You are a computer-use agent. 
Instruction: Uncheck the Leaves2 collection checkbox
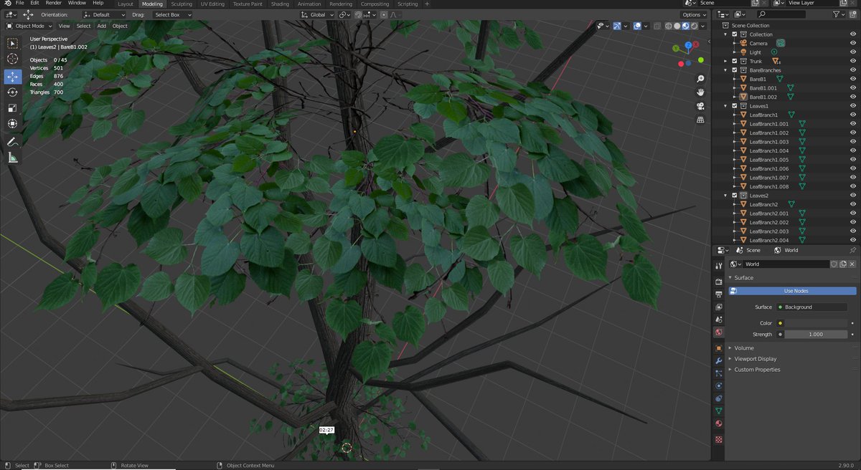click(734, 196)
